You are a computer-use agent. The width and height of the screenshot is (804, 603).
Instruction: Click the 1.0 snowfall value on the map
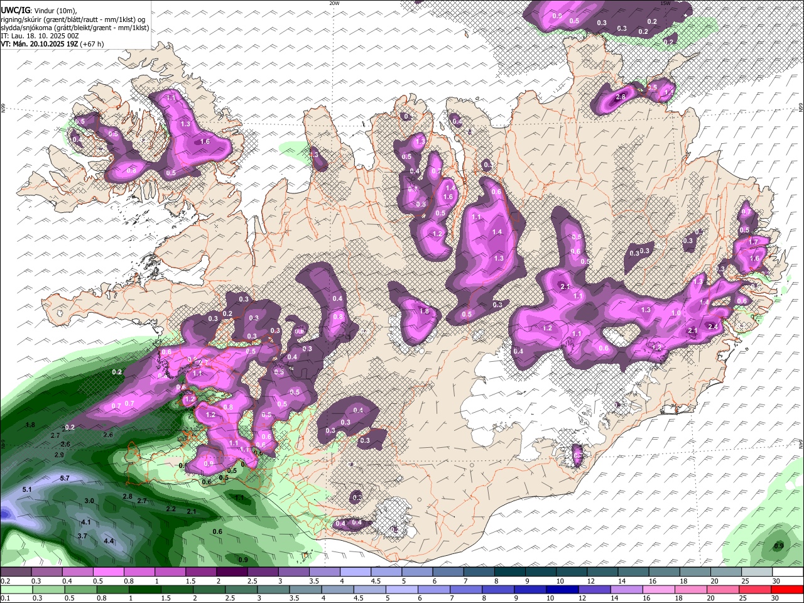(x=676, y=313)
